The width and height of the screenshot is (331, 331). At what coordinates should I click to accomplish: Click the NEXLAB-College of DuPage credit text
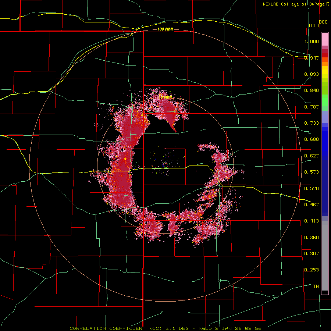[294, 4]
